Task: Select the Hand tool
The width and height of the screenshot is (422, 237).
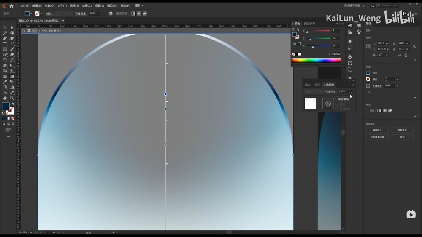Action: click(x=5, y=98)
